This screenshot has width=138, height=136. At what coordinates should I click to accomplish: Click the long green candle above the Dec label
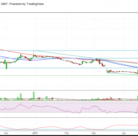tap(7, 65)
